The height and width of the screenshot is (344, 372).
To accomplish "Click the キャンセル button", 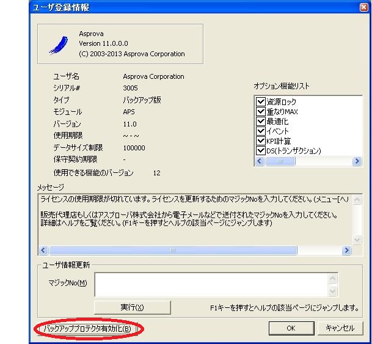I will (340, 328).
